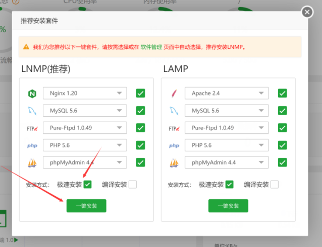322x247 pixels.
Task: Open the LNMP phpMyAdmin version dropdown
Action: click(x=85, y=162)
